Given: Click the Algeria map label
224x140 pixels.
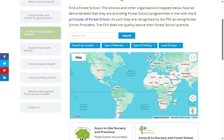Looking at the screenshot, I should pyautogui.click(x=152, y=77).
